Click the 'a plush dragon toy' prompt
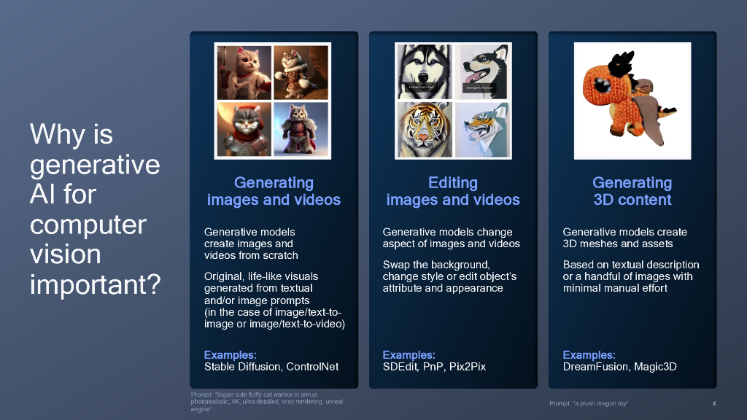747x420 pixels. [589, 403]
